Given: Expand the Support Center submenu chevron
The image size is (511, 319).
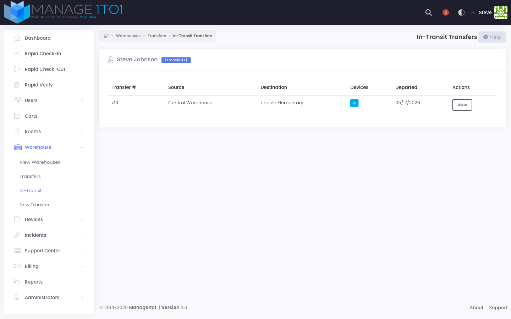Looking at the screenshot, I should click(x=82, y=251).
